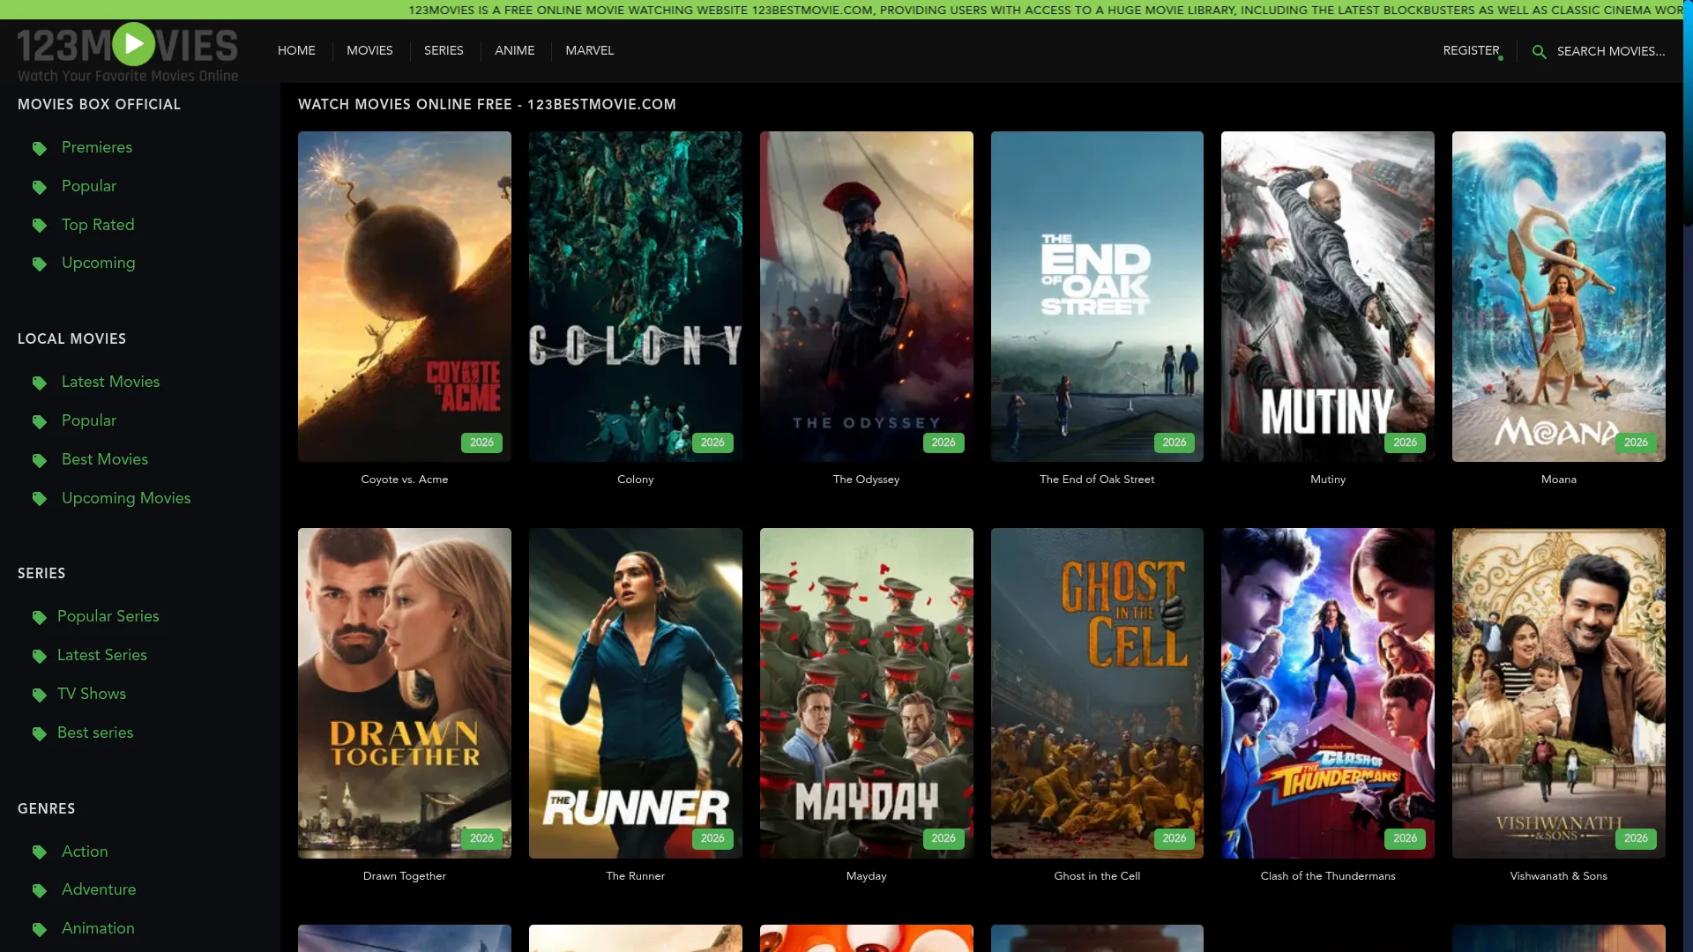Open the Mayday movie poster
The width and height of the screenshot is (1693, 952).
[x=867, y=693]
